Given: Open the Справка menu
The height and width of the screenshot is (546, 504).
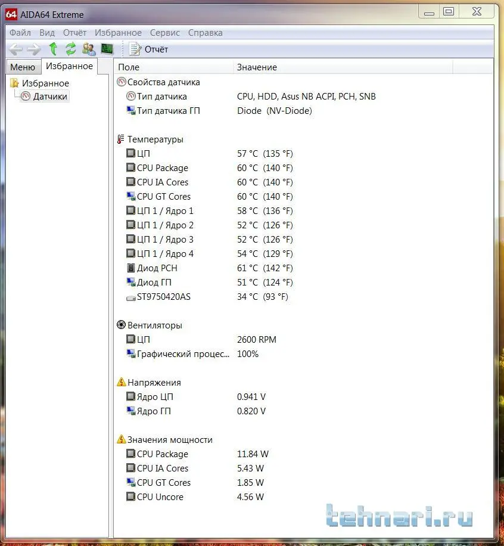Looking at the screenshot, I should (x=206, y=33).
